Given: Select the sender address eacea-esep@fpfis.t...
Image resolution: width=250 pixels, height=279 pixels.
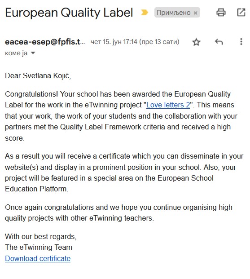Looking at the screenshot, I should point(45,42).
